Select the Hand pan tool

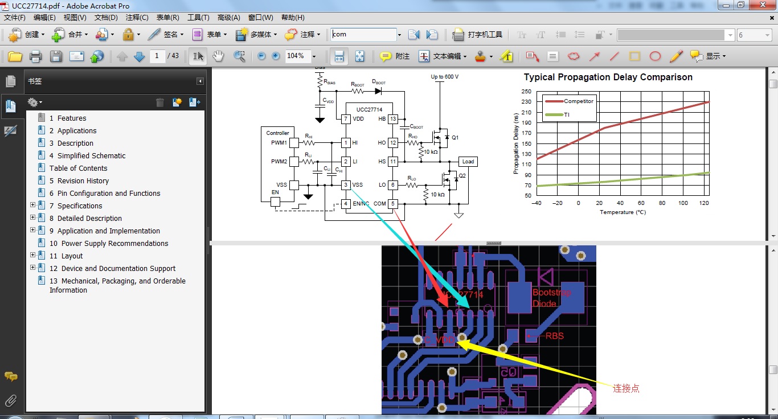[218, 56]
